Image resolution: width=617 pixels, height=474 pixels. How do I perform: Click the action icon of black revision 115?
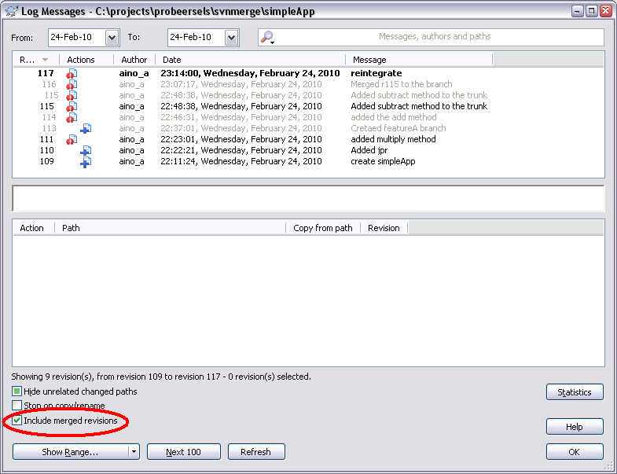tap(72, 106)
